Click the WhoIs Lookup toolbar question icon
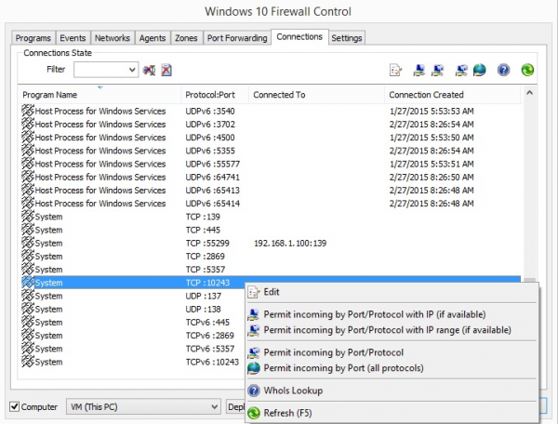The height and width of the screenshot is (424, 558). (x=503, y=70)
